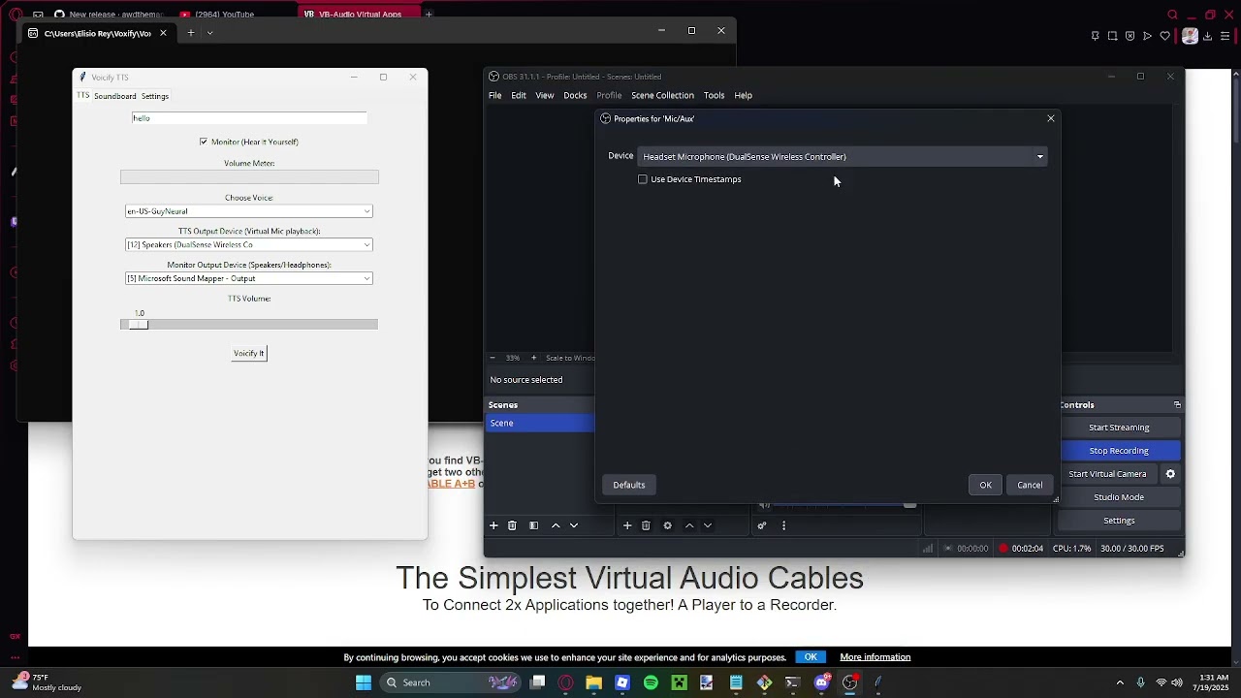Viewport: 1241px width, 698px height.
Task: Select Scene in the Scenes list
Action: (539, 423)
